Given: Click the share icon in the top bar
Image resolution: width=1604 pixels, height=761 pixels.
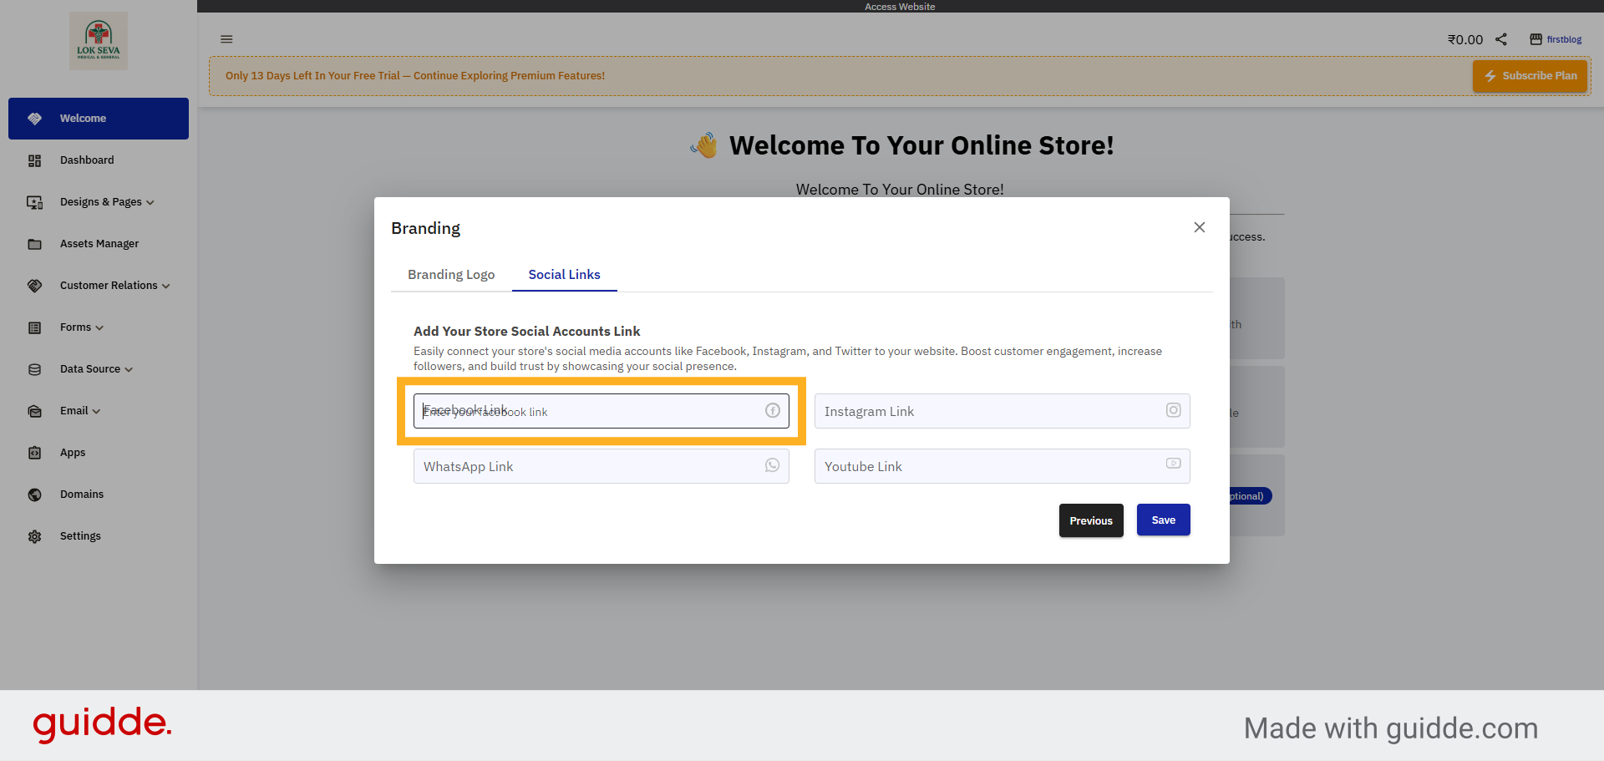Looking at the screenshot, I should coord(1501,38).
